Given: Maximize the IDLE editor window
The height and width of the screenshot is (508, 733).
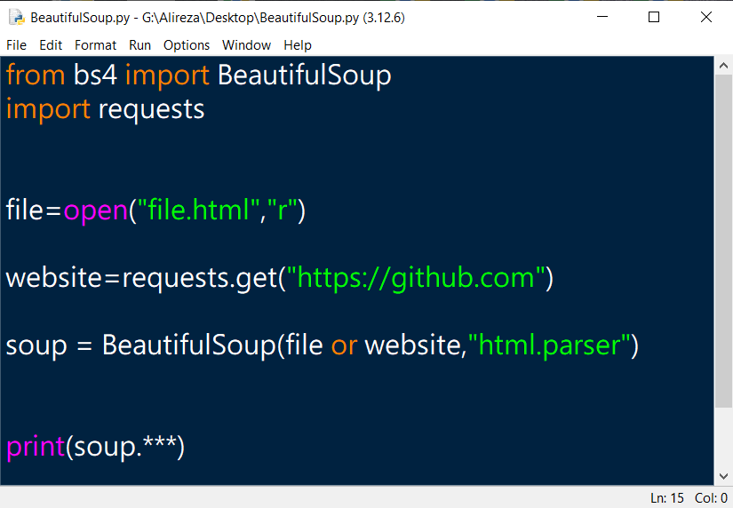Looking at the screenshot, I should pos(654,17).
